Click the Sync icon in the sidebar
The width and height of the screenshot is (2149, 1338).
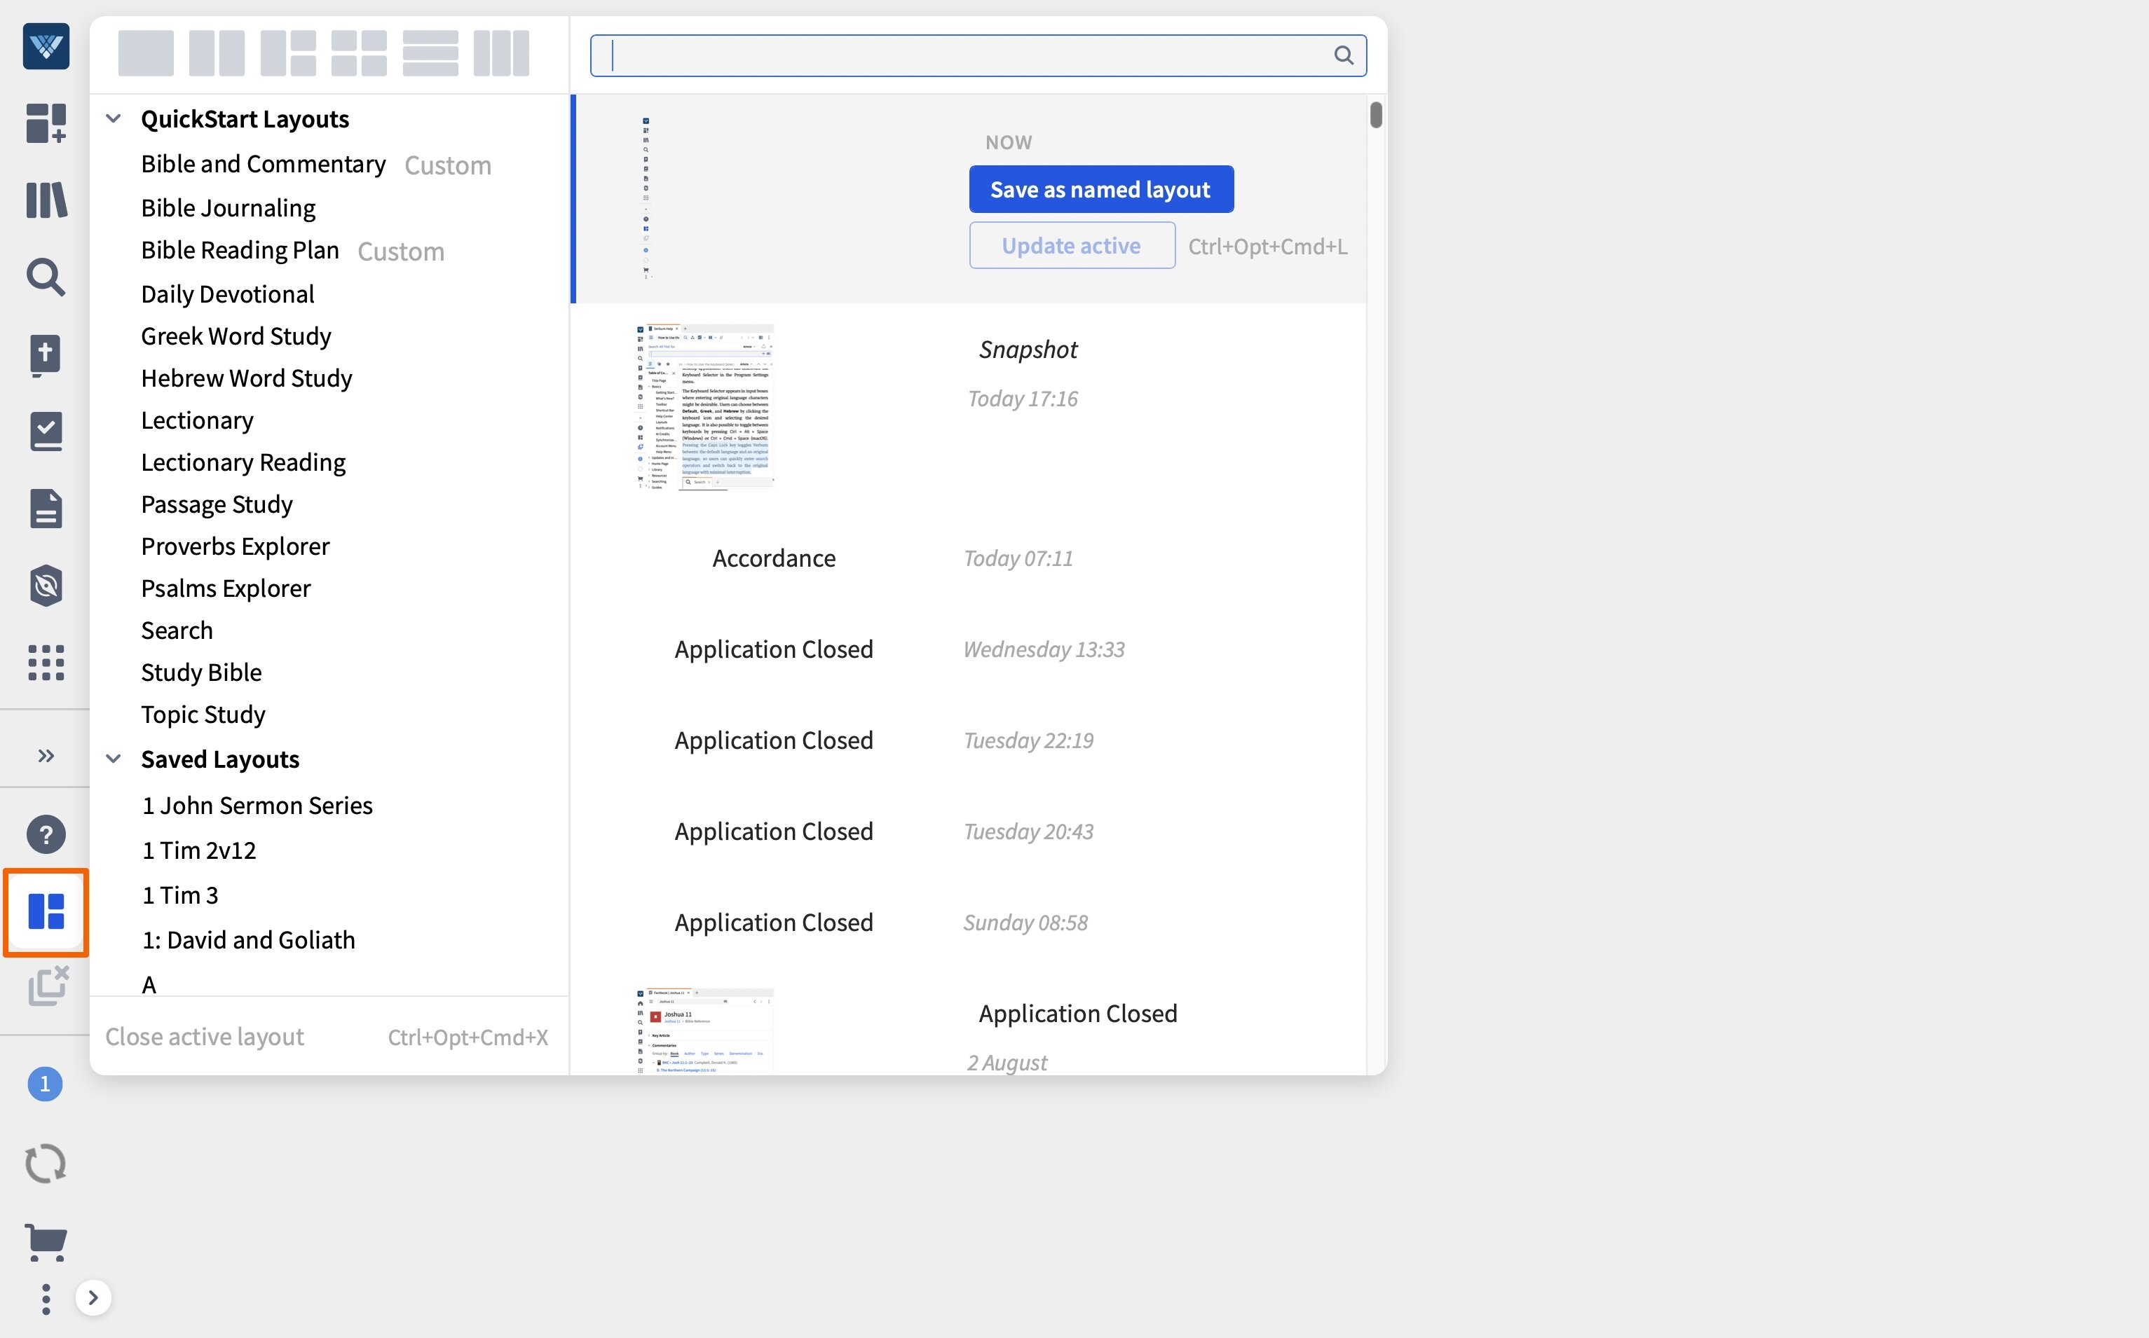point(45,1162)
